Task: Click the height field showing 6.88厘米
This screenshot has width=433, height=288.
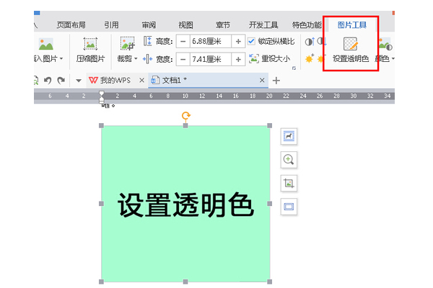Action: click(x=211, y=42)
